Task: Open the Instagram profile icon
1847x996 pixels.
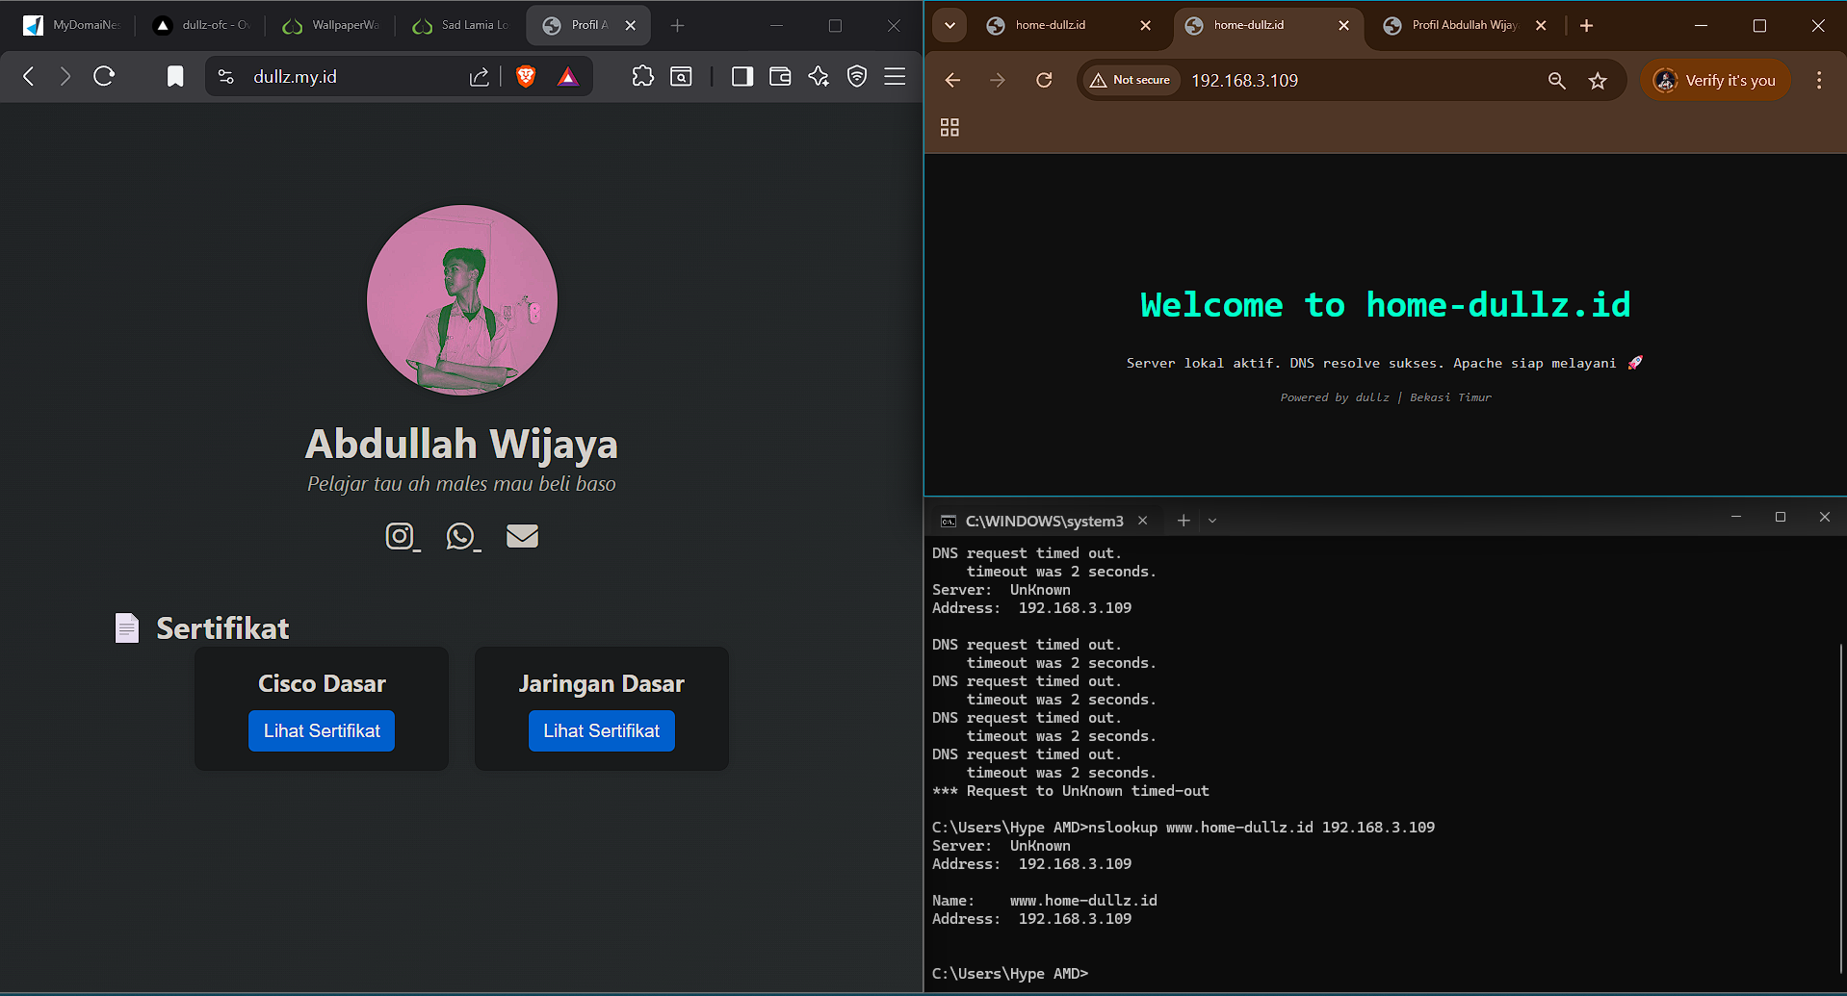Action: pos(400,536)
